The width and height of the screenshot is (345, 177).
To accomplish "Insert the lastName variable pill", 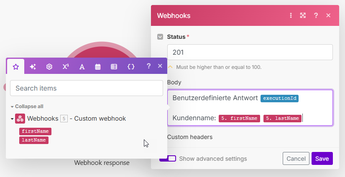I will [x=34, y=140].
